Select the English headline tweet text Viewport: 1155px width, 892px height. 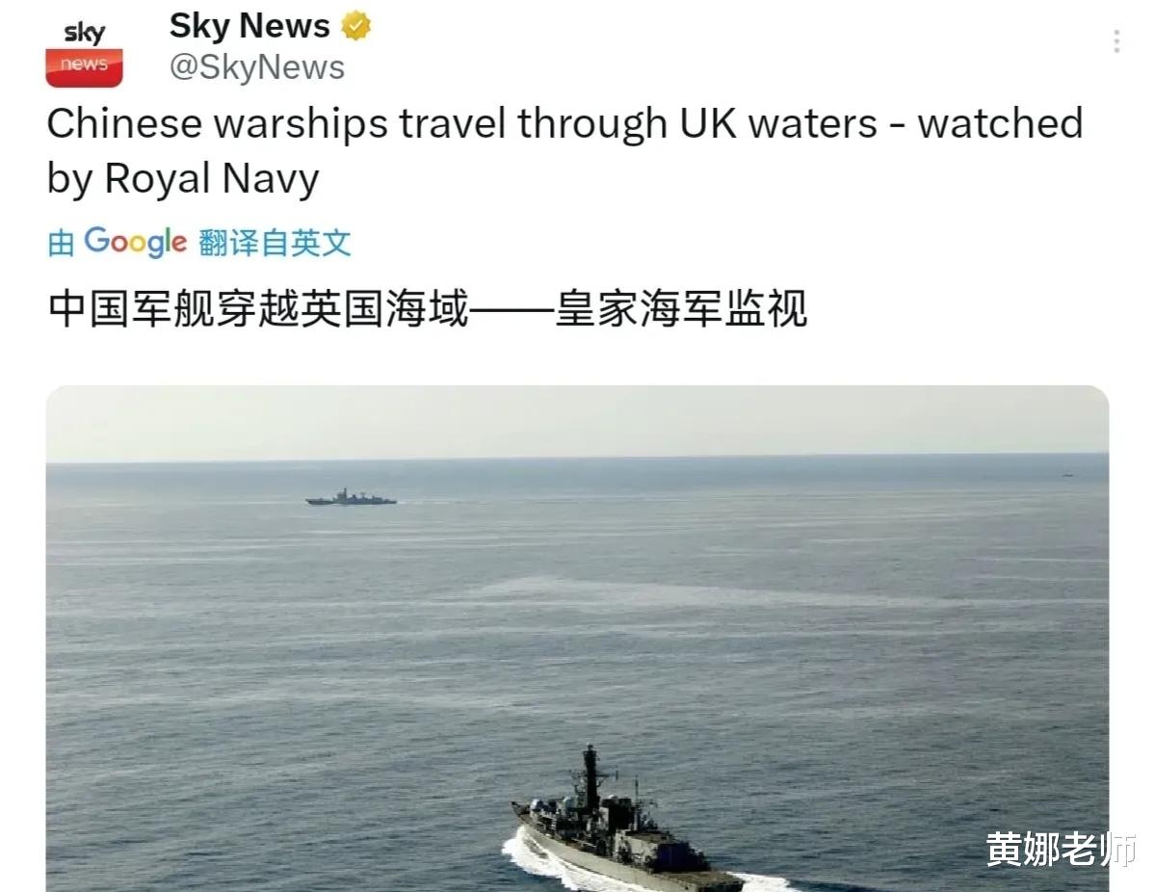[565, 150]
